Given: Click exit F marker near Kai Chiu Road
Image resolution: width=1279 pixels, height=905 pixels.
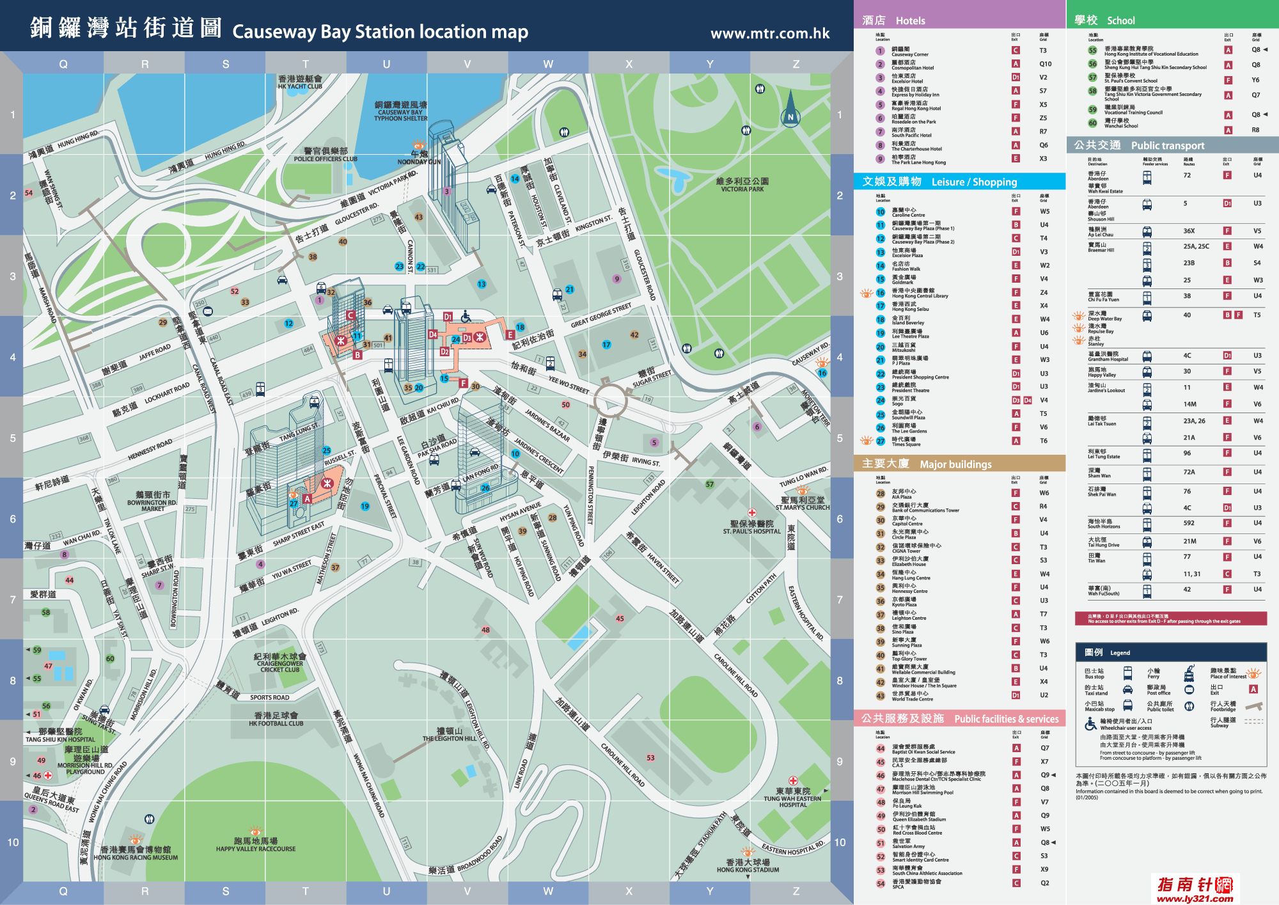Looking at the screenshot, I should pos(463,383).
